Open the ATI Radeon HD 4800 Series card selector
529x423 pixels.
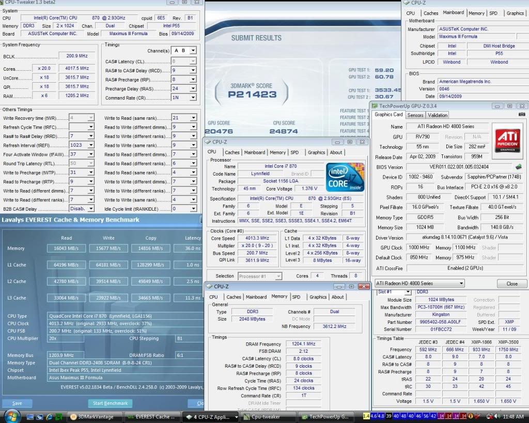click(x=419, y=284)
